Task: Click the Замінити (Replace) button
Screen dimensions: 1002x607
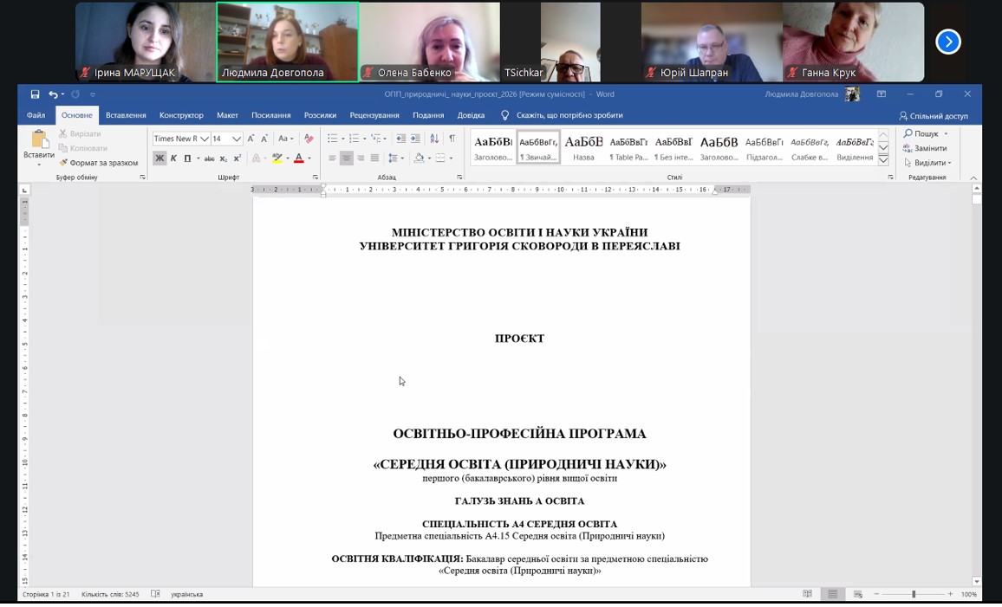Action: 925,148
